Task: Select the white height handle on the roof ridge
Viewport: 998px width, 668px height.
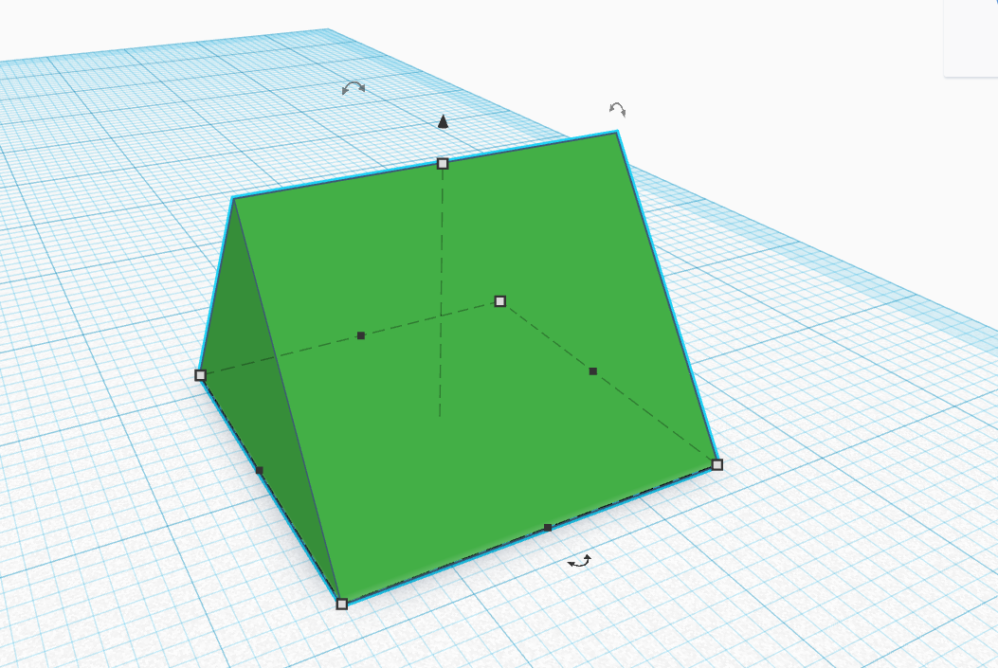Action: pos(443,164)
